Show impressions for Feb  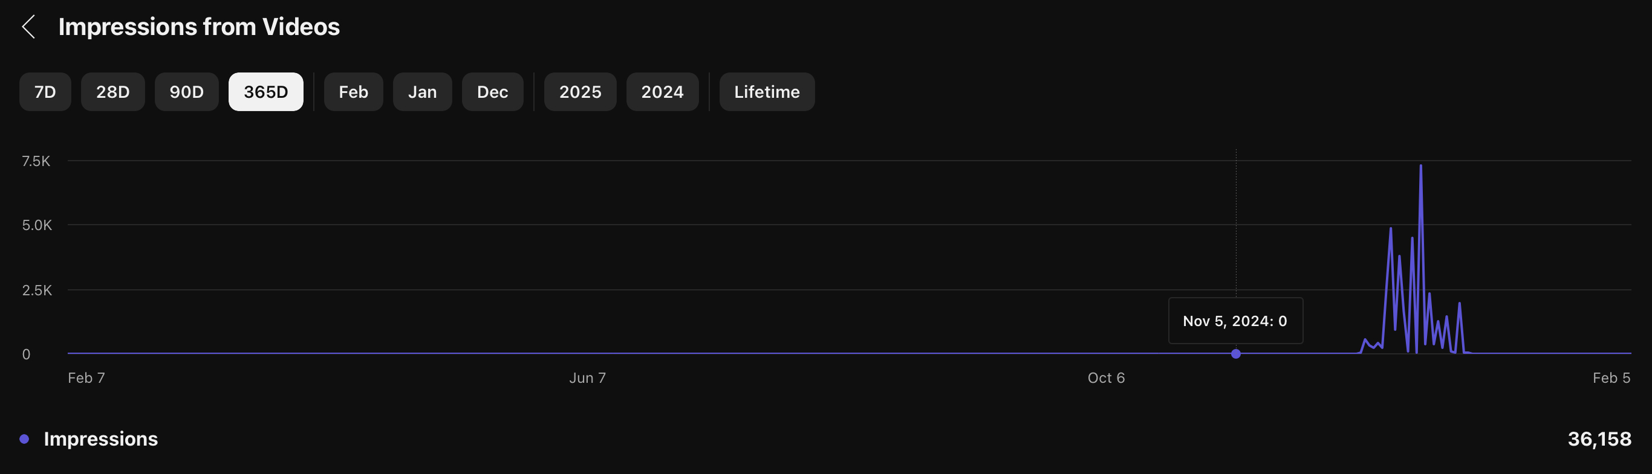click(x=353, y=92)
